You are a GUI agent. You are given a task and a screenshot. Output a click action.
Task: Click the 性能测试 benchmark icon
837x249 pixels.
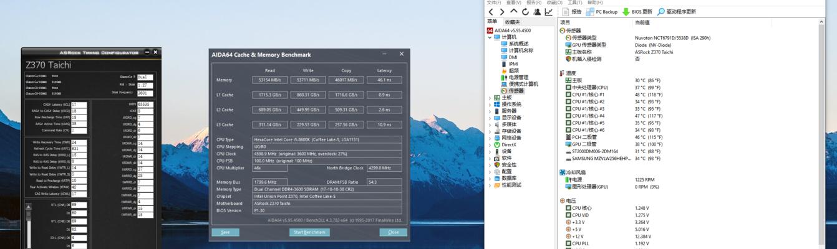coord(497,185)
